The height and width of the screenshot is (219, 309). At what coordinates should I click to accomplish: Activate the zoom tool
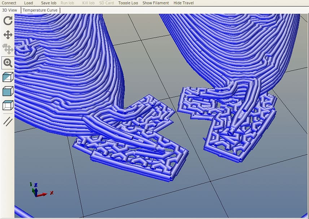pos(7,63)
